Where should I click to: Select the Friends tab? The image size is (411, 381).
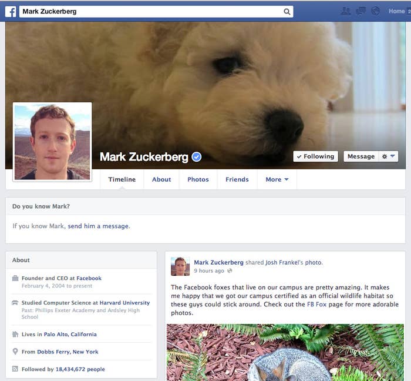[x=237, y=179]
